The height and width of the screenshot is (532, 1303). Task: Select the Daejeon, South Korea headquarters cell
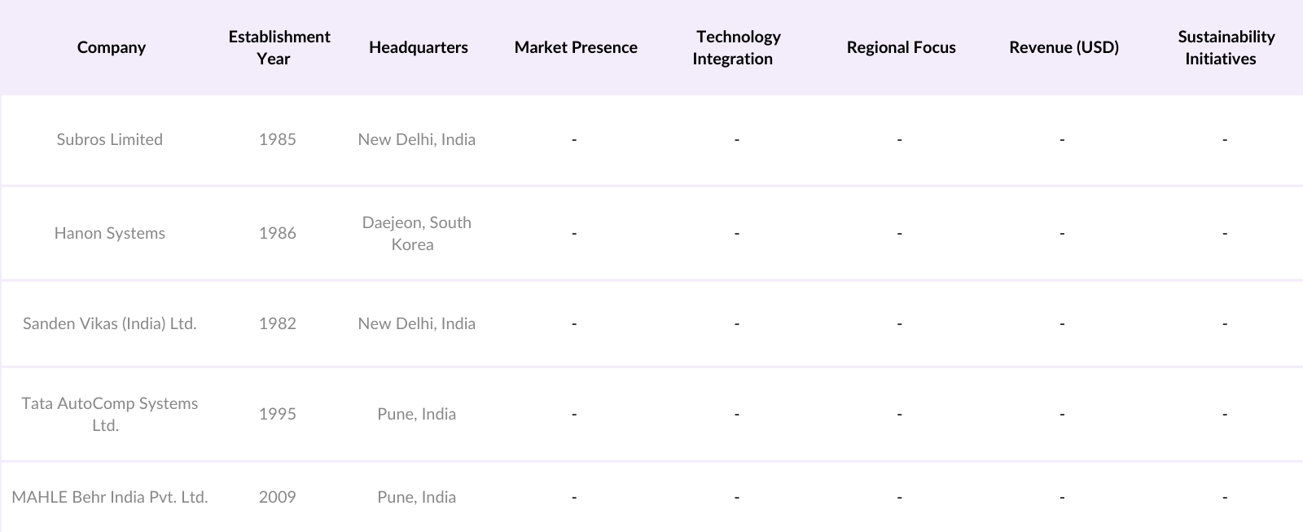click(x=416, y=233)
